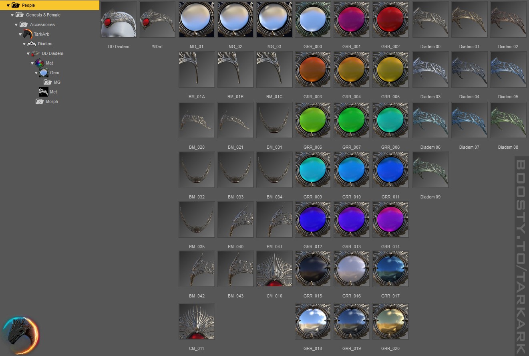529x356 pixels.
Task: Load the BM_031 morph preset
Action: point(274,120)
